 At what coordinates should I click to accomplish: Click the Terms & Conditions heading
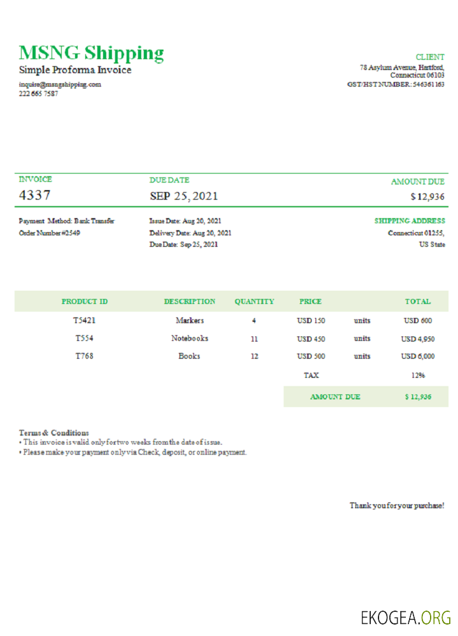[54, 432]
